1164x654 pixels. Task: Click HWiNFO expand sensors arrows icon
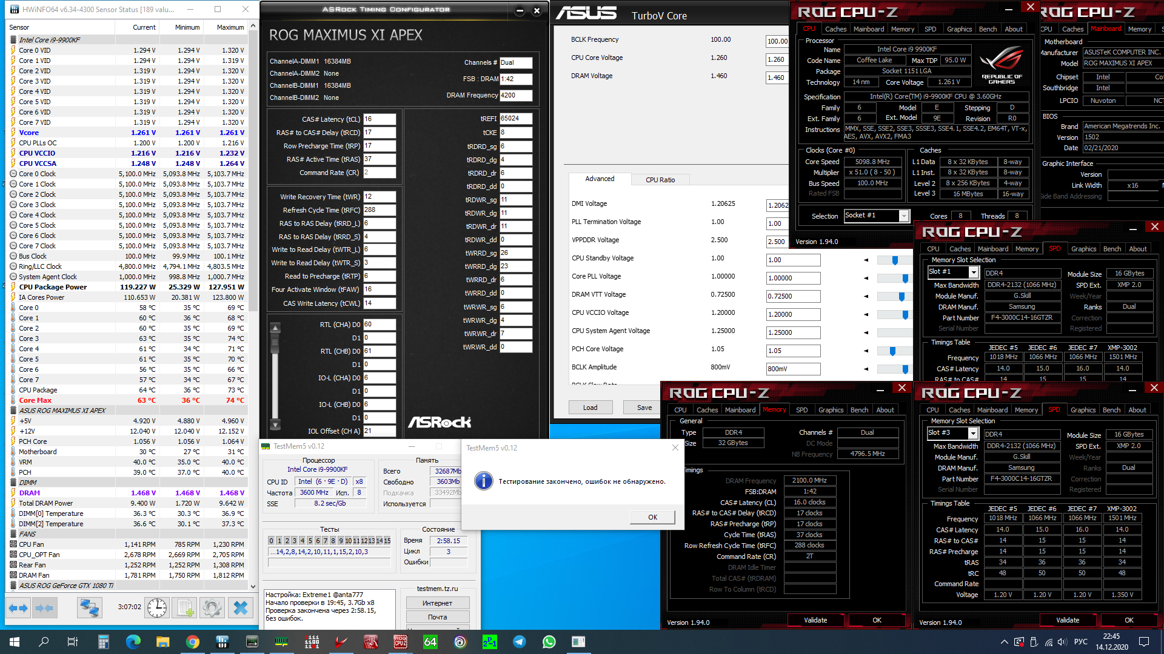(18, 607)
